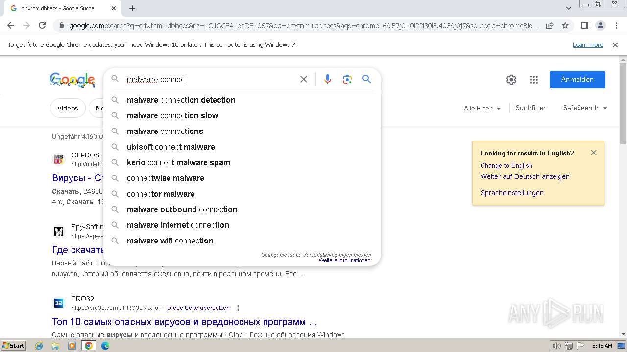The height and width of the screenshot is (352, 627).
Task: Open Chrome side panel
Action: (x=584, y=25)
